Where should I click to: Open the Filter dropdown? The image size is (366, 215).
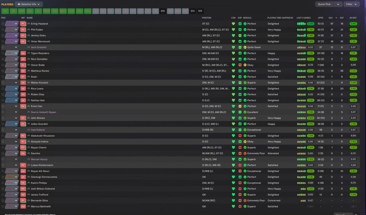click(351, 4)
